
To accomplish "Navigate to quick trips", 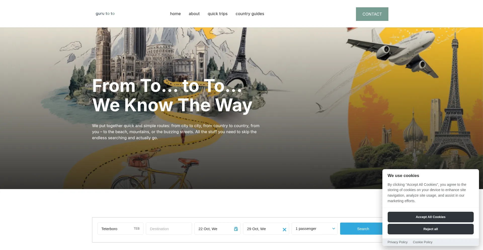I will [x=218, y=14].
